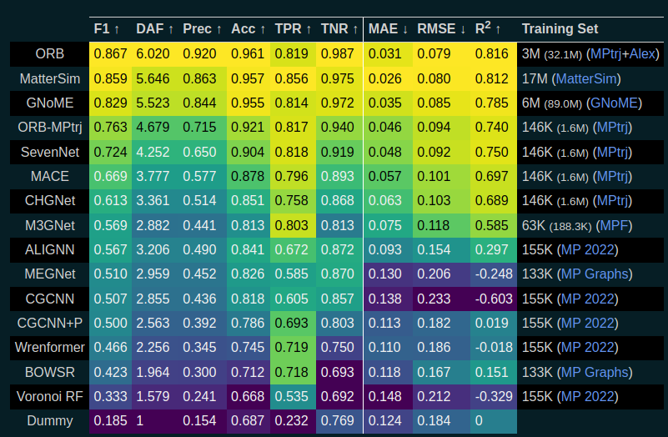The image size is (668, 437).
Task: Select the Dummy model name
Action: tap(50, 421)
